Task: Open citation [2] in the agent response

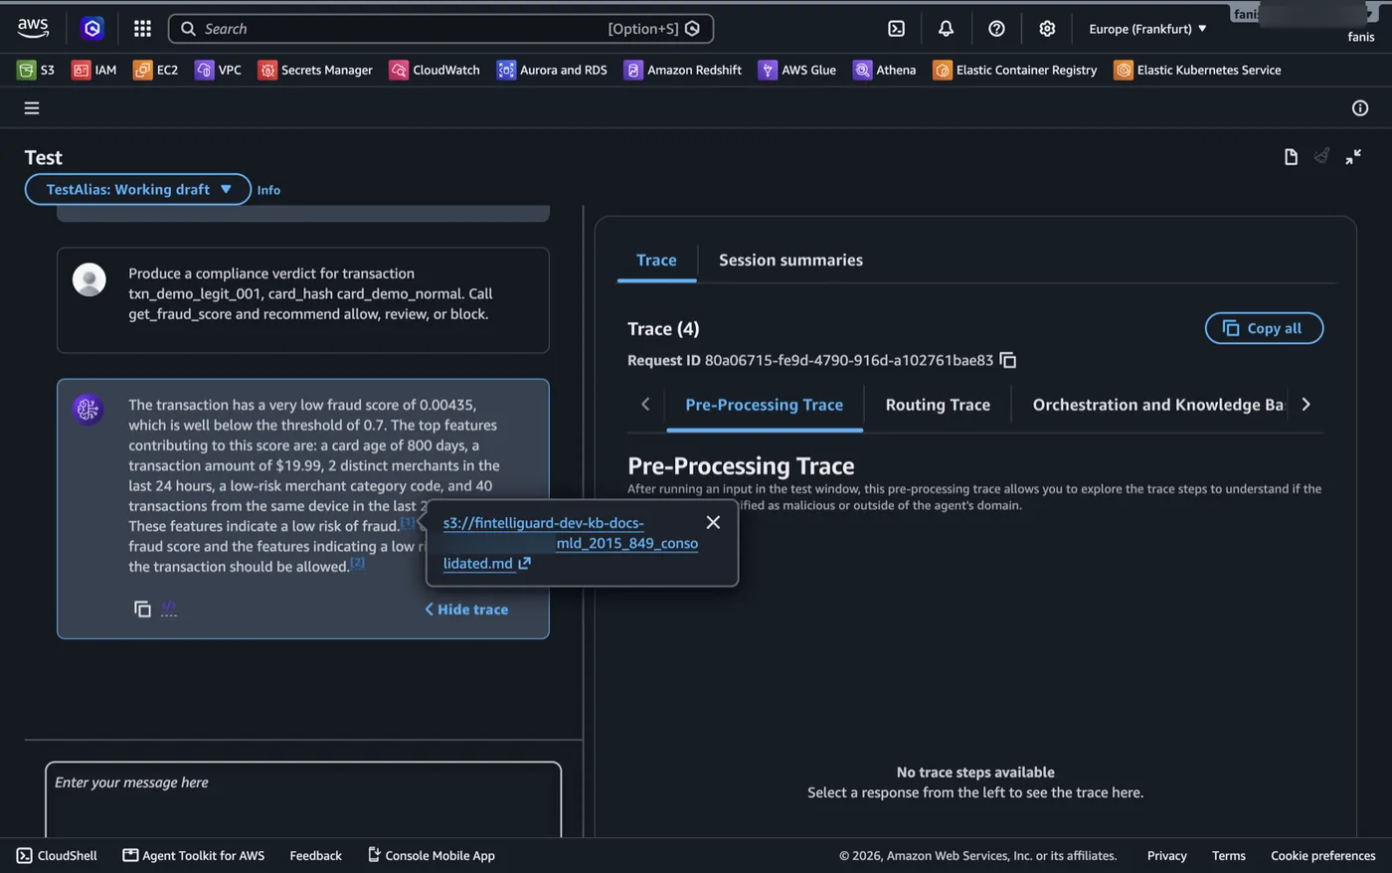Action: pos(357,563)
